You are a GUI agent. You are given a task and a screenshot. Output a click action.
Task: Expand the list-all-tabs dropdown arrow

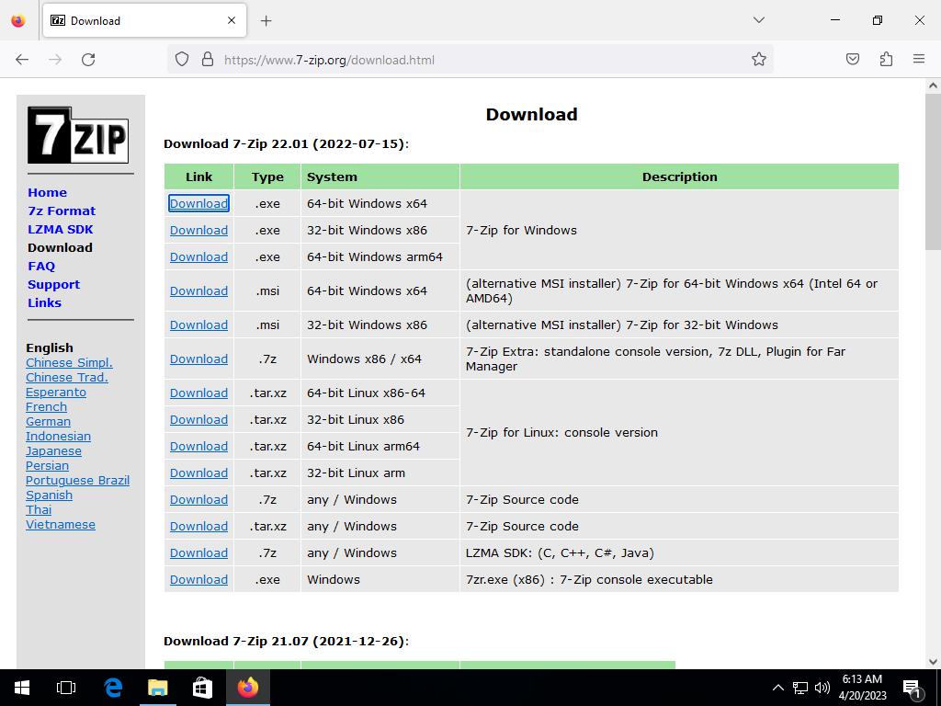pos(758,20)
